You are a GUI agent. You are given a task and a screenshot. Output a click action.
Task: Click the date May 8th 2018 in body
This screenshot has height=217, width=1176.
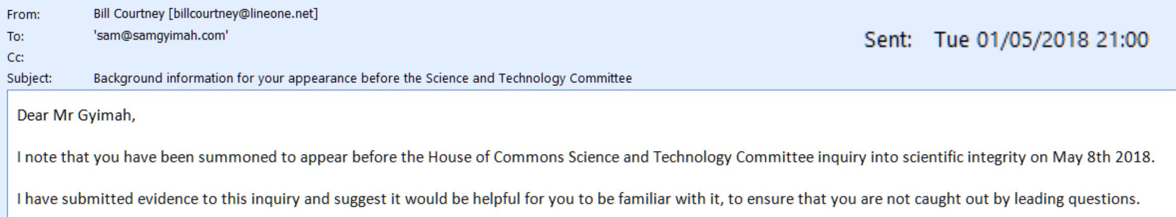[x=1103, y=157]
